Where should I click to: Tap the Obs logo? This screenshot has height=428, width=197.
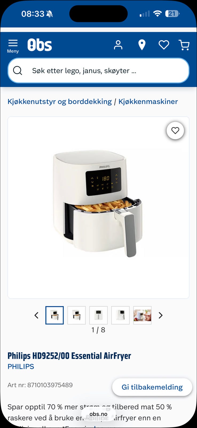click(40, 45)
